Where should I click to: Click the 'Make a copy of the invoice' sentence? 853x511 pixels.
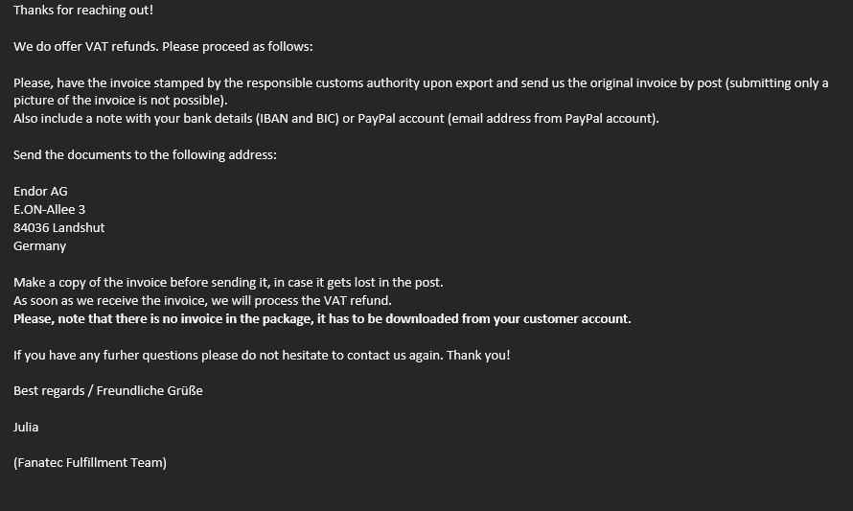click(x=228, y=283)
